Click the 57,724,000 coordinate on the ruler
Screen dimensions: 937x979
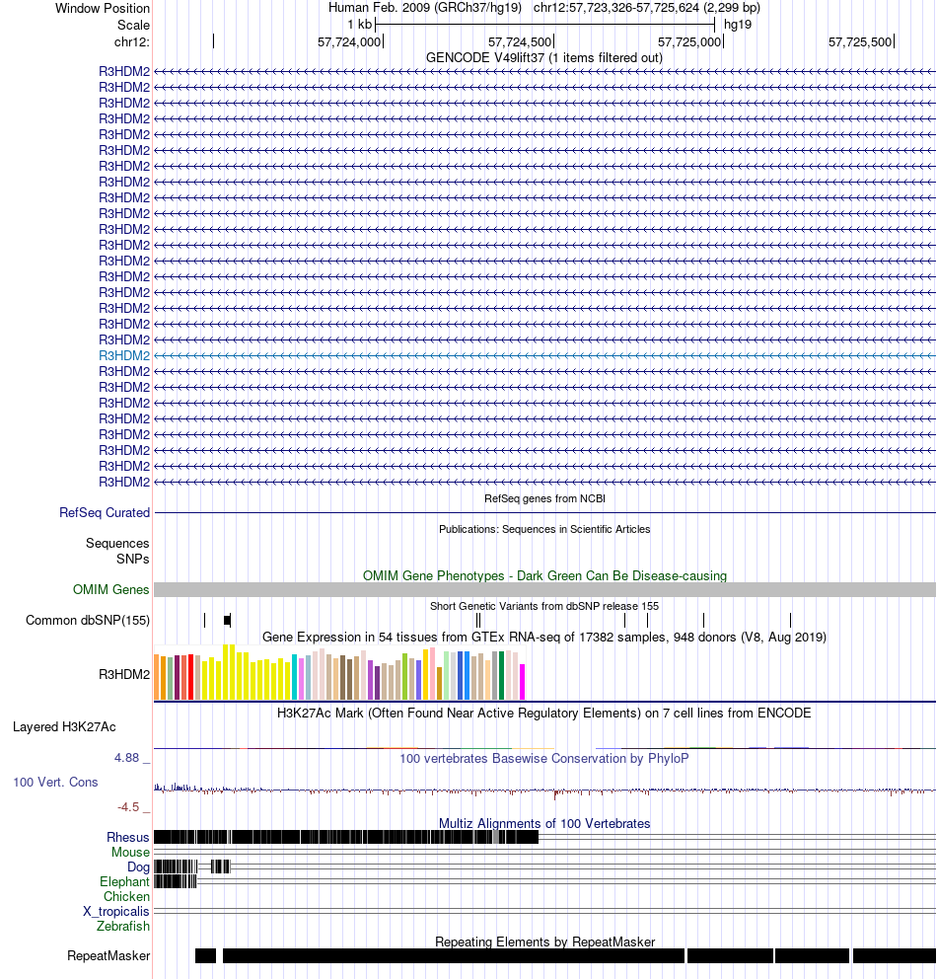349,41
